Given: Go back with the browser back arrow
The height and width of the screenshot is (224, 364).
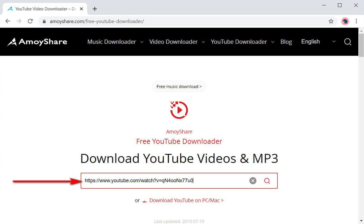Looking at the screenshot, I should tap(8, 21).
